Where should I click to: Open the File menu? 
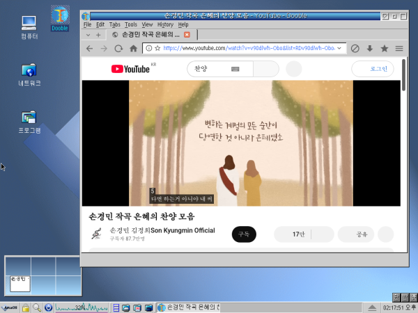pyautogui.click(x=88, y=24)
